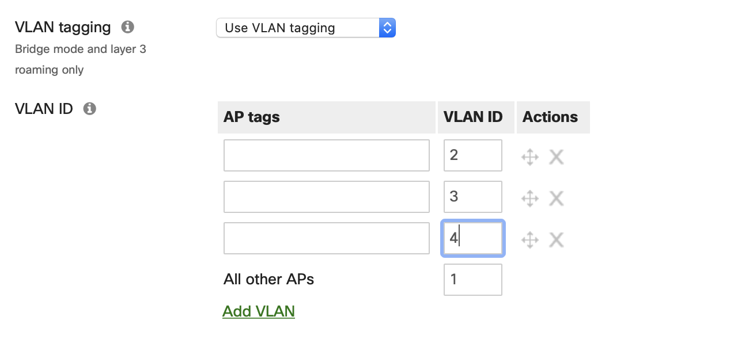Click the Add VLAN link
The width and height of the screenshot is (734, 343).
point(258,311)
